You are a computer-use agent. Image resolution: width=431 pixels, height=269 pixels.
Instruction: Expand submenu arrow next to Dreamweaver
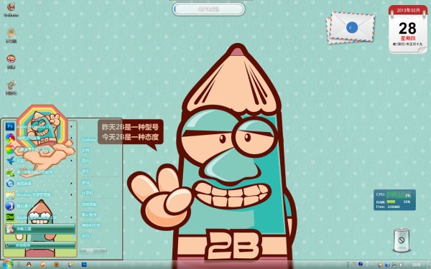(71, 217)
